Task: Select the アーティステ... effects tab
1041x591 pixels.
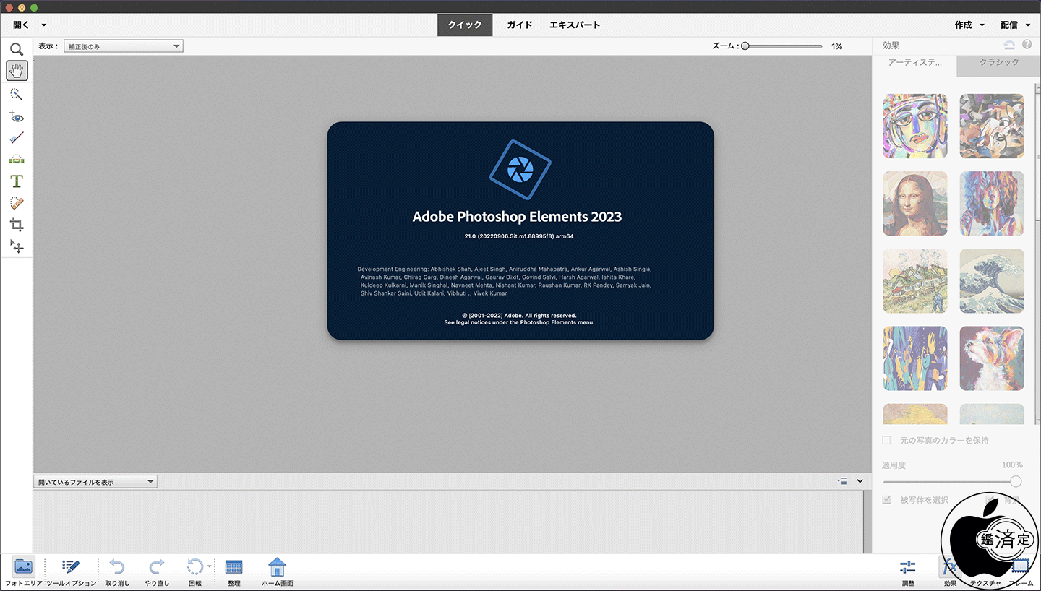Action: point(914,63)
